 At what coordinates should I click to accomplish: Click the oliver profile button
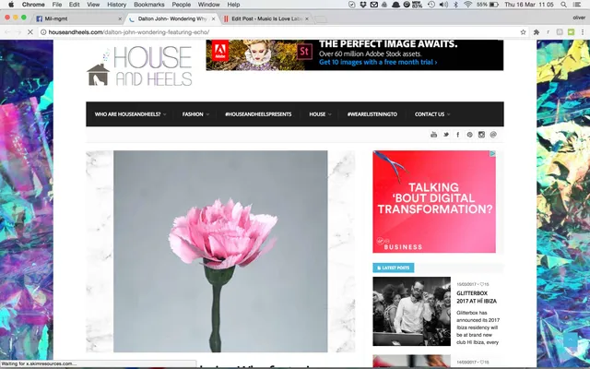pyautogui.click(x=579, y=18)
